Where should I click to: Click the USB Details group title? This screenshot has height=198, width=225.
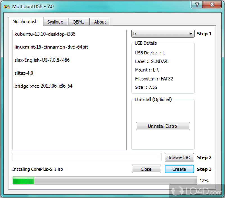pos(146,43)
